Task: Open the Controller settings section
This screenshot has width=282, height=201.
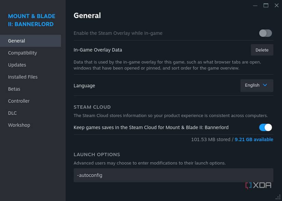Action: coord(19,101)
